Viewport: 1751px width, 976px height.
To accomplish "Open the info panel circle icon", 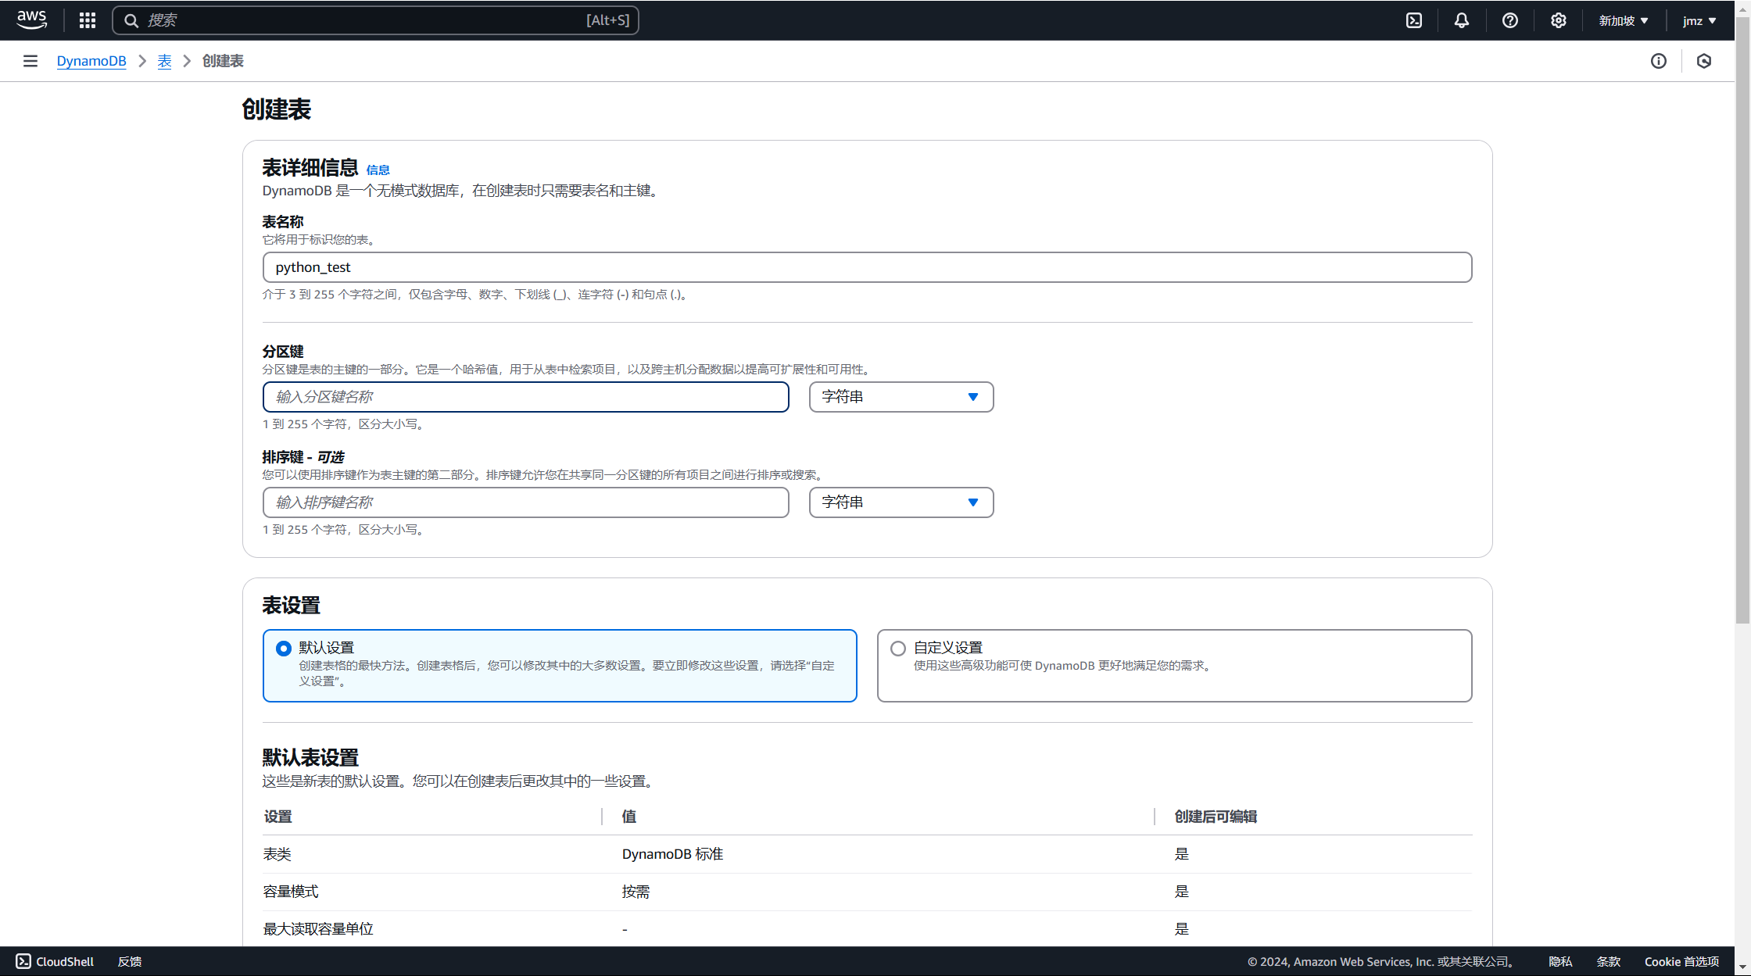I will point(1659,61).
